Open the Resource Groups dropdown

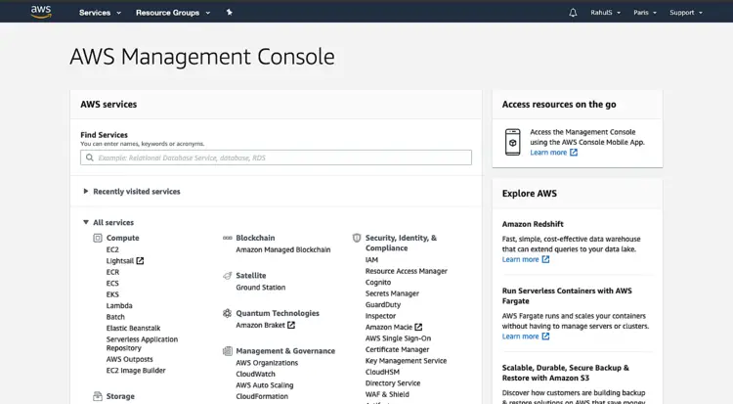pyautogui.click(x=173, y=13)
